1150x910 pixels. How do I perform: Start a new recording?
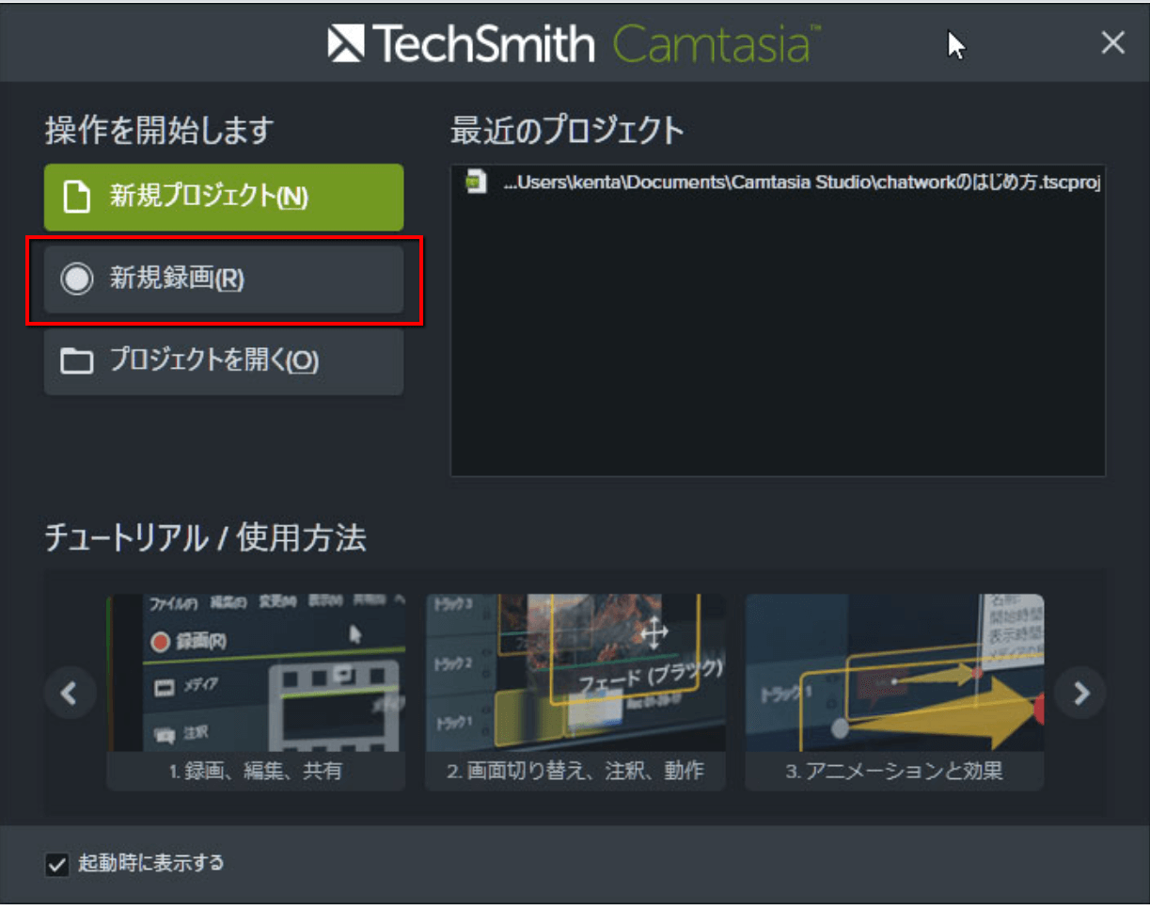click(224, 279)
